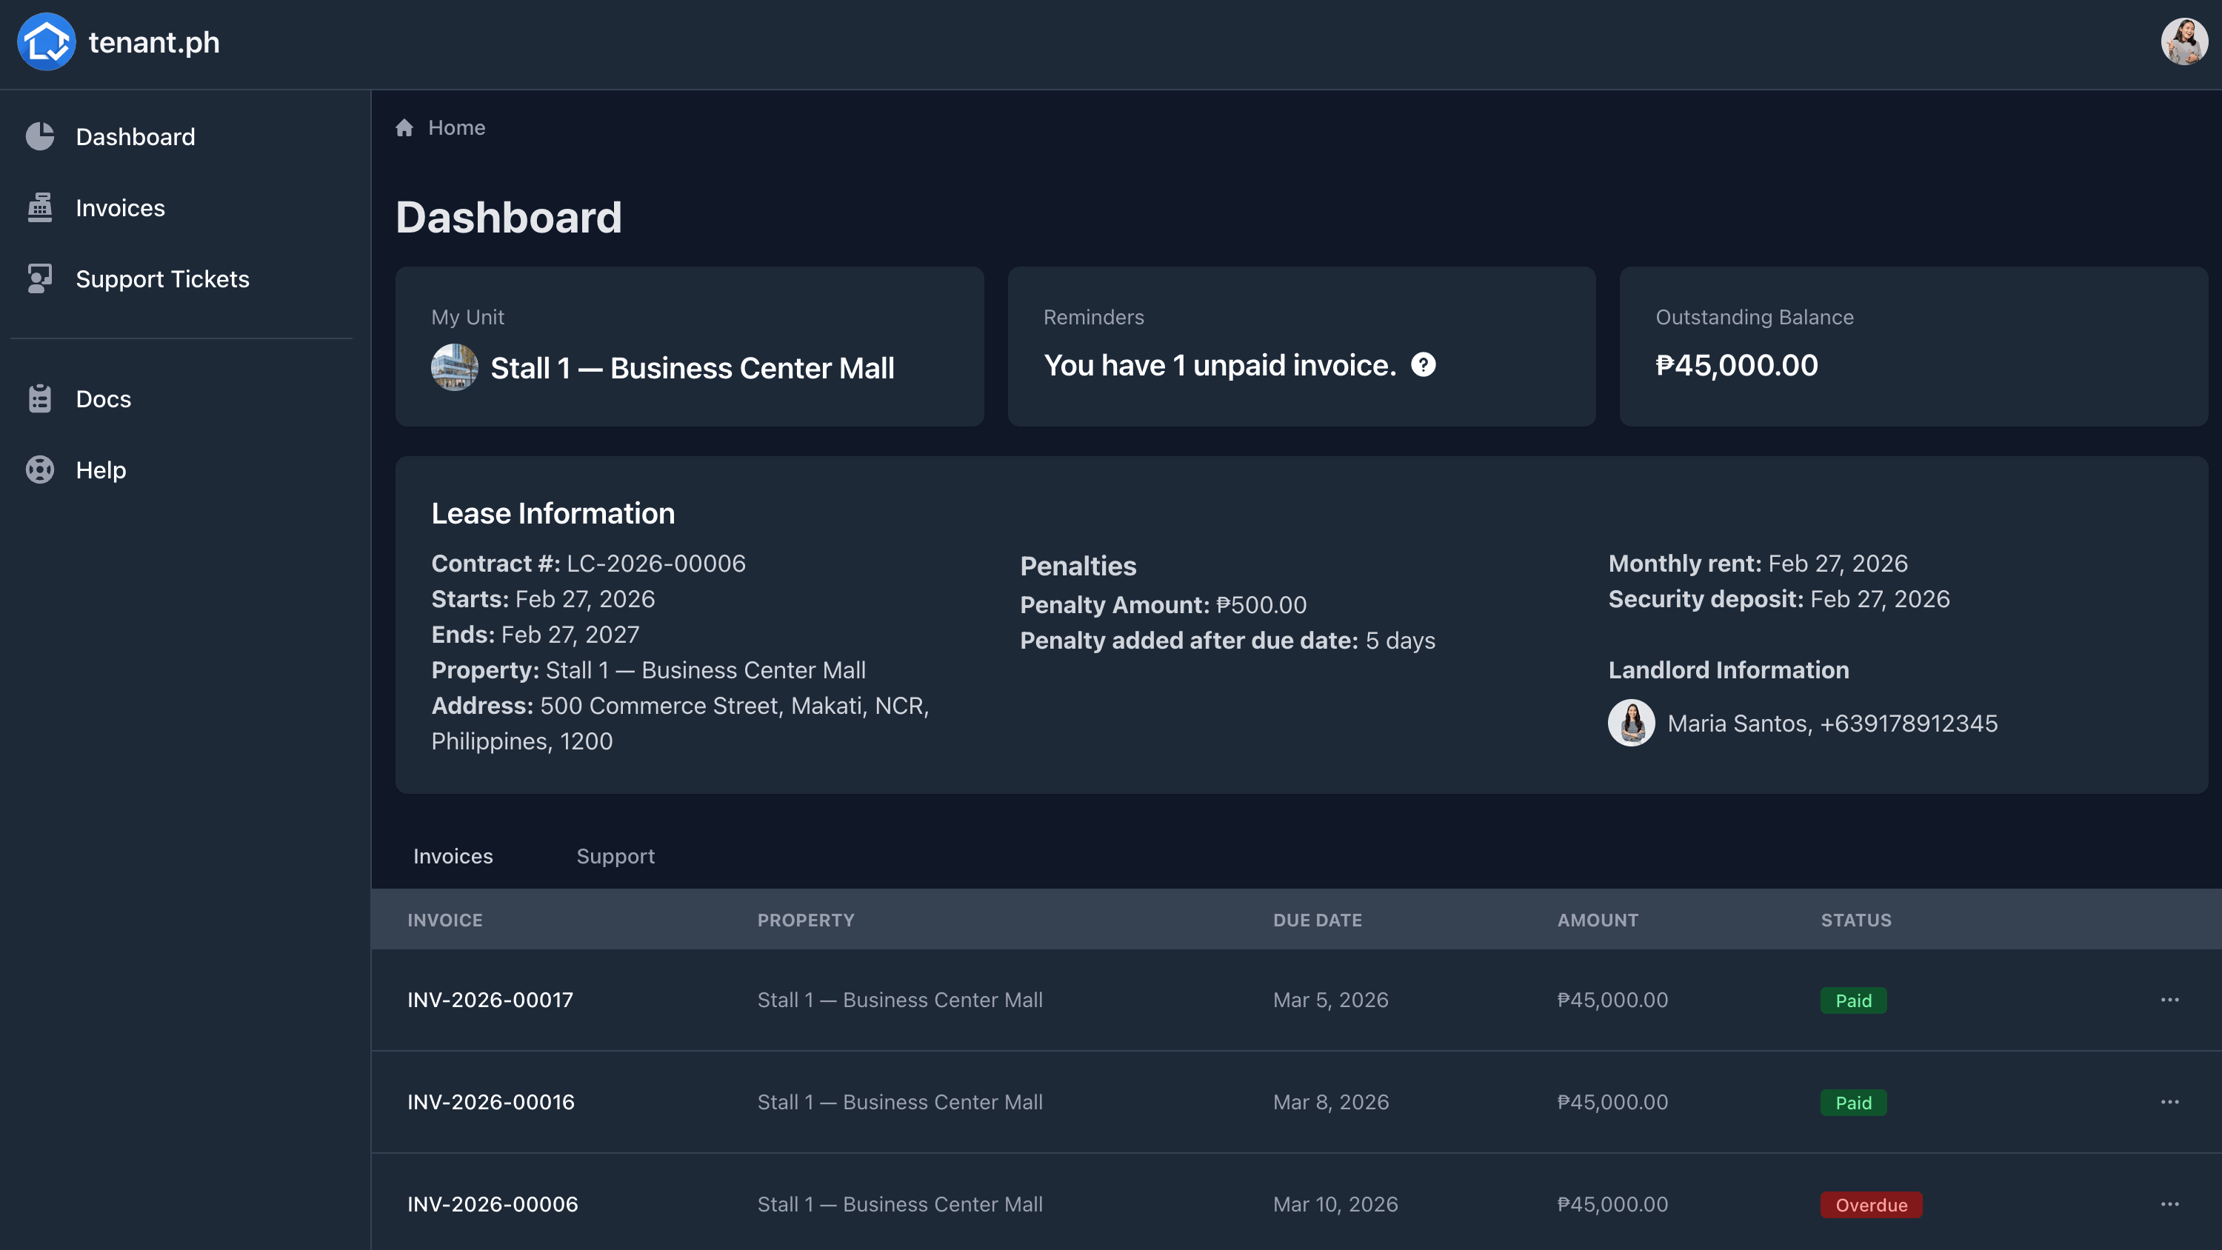Click the Home breadcrumb house icon

click(404, 127)
